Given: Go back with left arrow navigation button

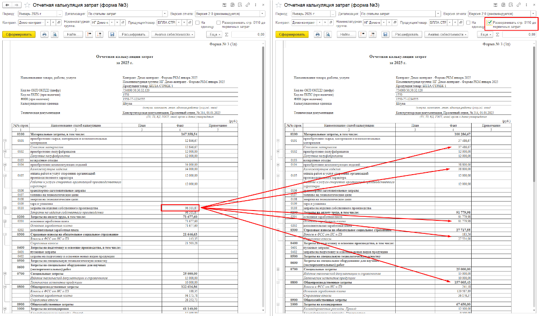Looking at the screenshot, I should [x=6, y=5].
